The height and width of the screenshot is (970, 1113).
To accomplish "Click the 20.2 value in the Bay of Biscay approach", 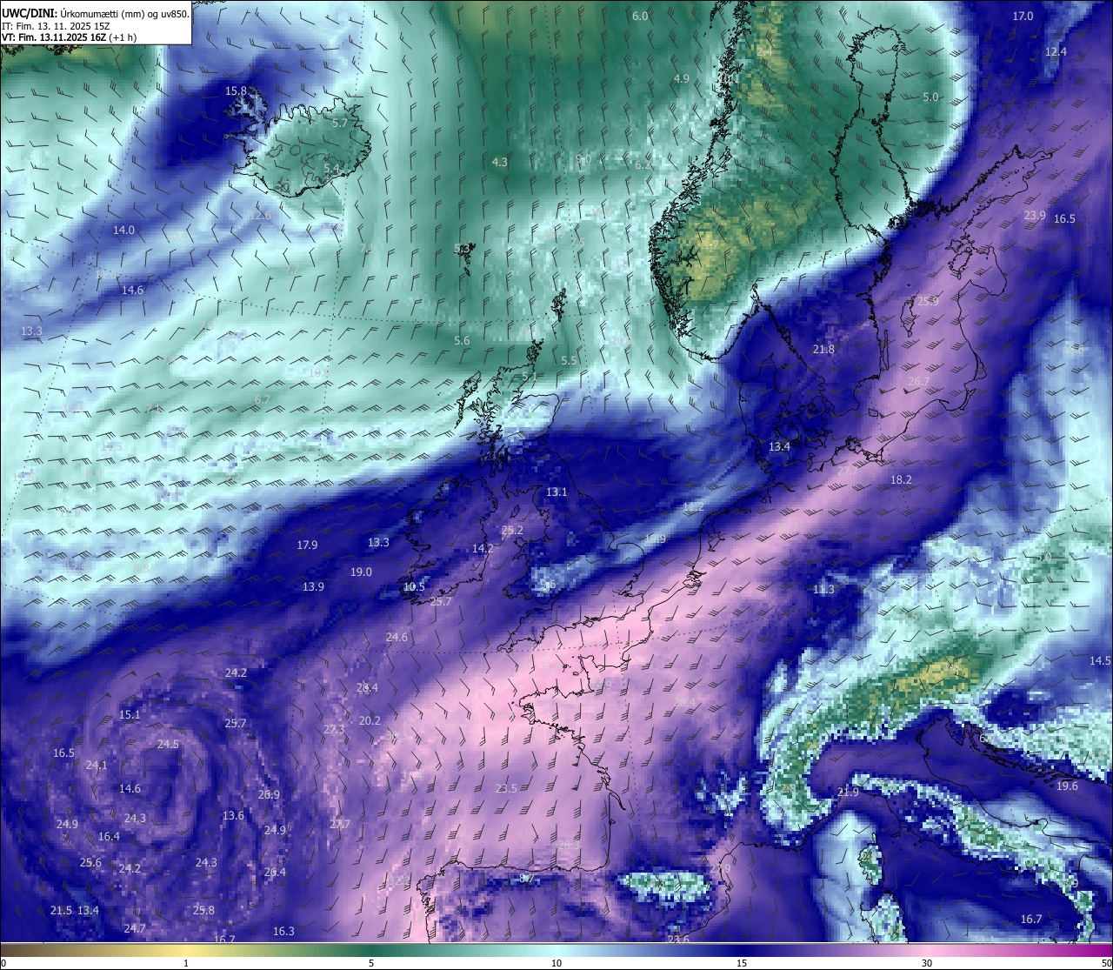I will [370, 720].
